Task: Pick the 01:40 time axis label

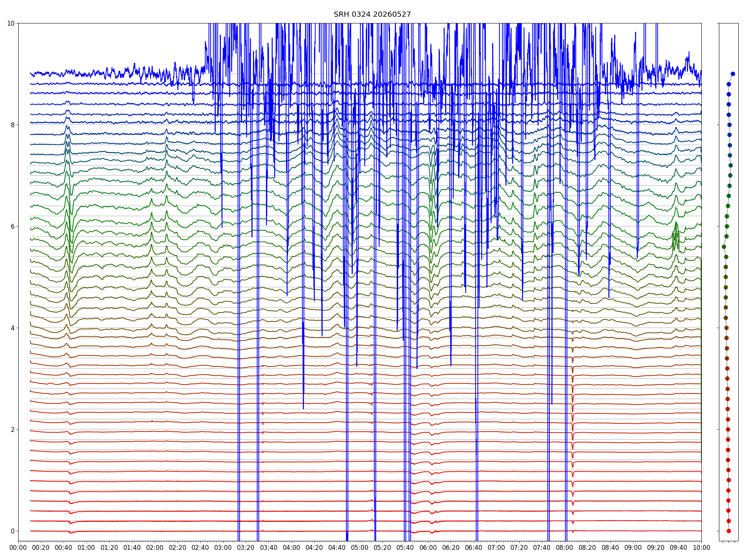Action: coord(132,548)
